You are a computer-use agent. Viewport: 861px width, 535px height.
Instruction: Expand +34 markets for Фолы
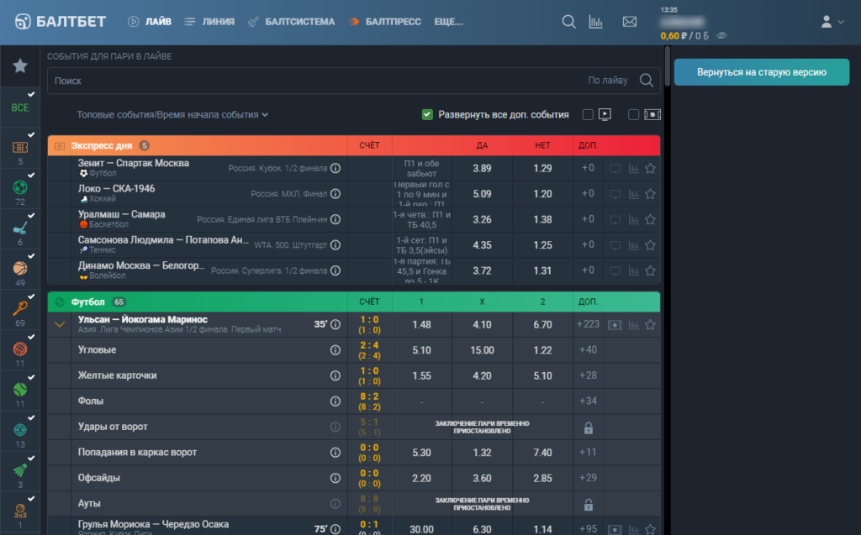point(588,401)
